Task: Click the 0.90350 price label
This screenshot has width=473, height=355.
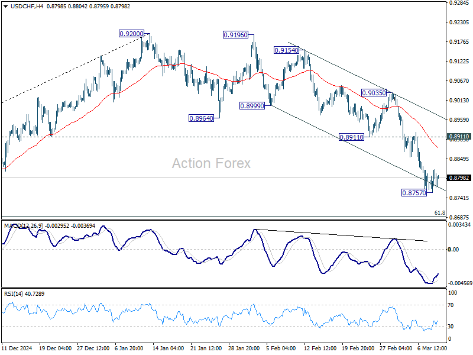Action: (x=374, y=93)
